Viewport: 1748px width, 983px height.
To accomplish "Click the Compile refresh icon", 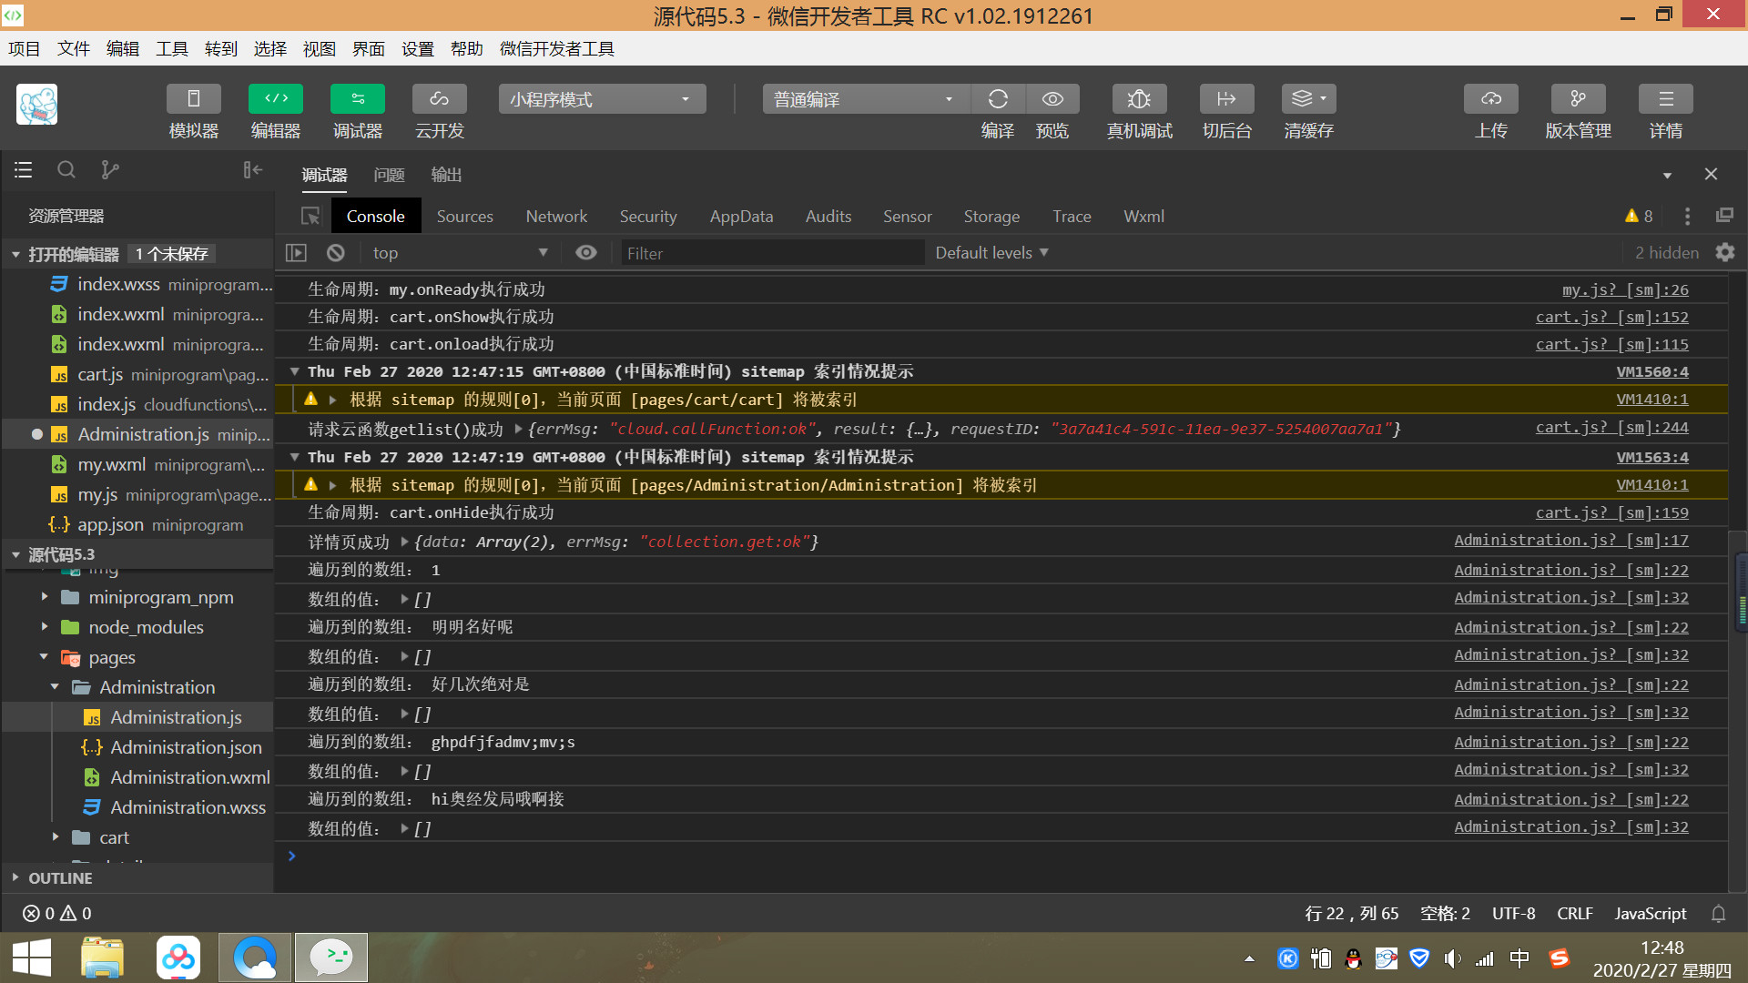I will tap(998, 99).
